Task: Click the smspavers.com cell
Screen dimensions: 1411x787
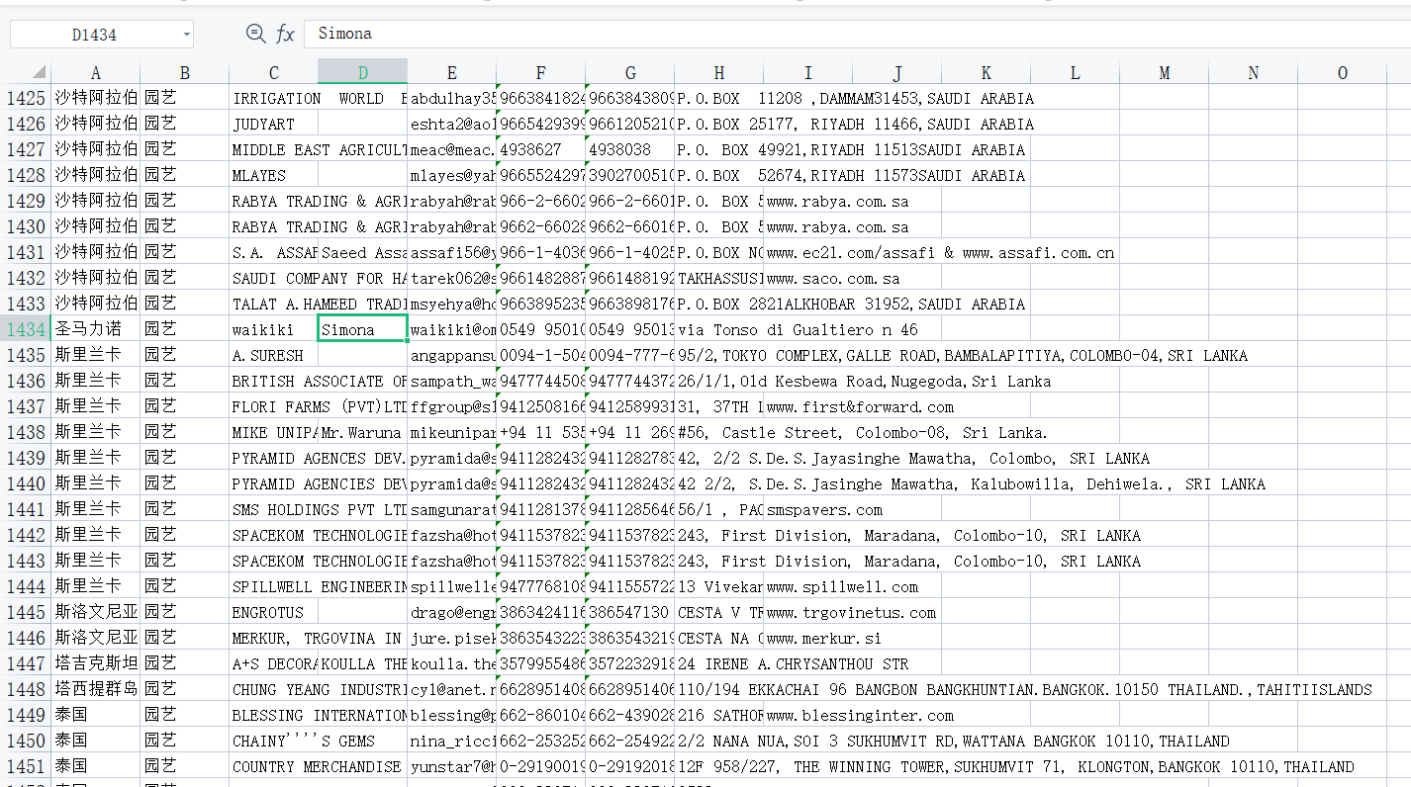Action: (x=808, y=509)
